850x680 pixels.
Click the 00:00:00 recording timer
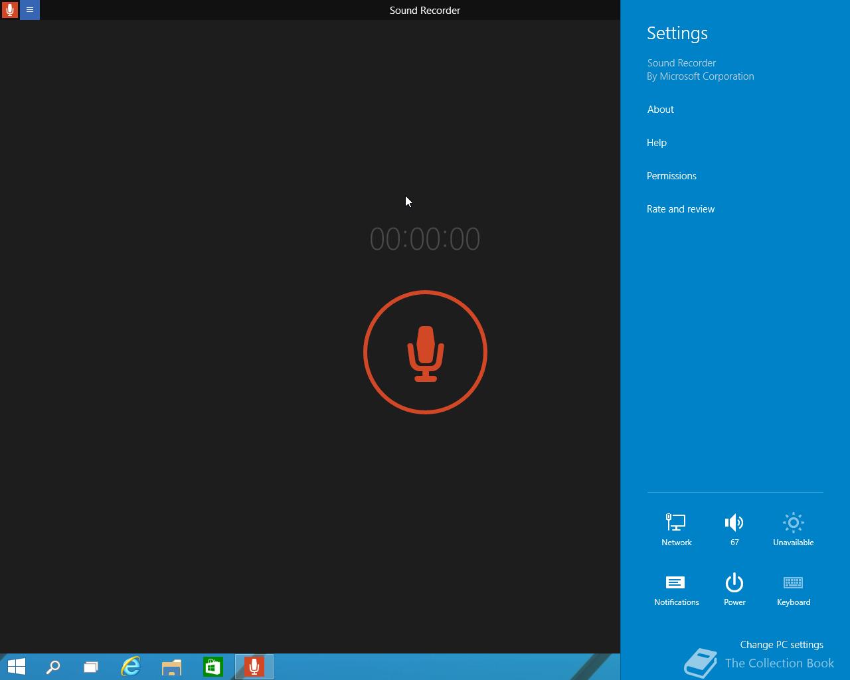425,239
